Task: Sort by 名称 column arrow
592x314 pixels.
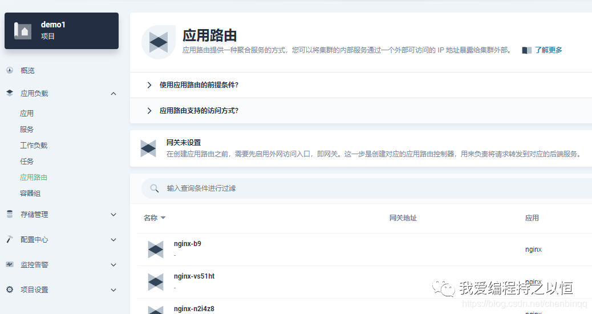Action: 163,218
